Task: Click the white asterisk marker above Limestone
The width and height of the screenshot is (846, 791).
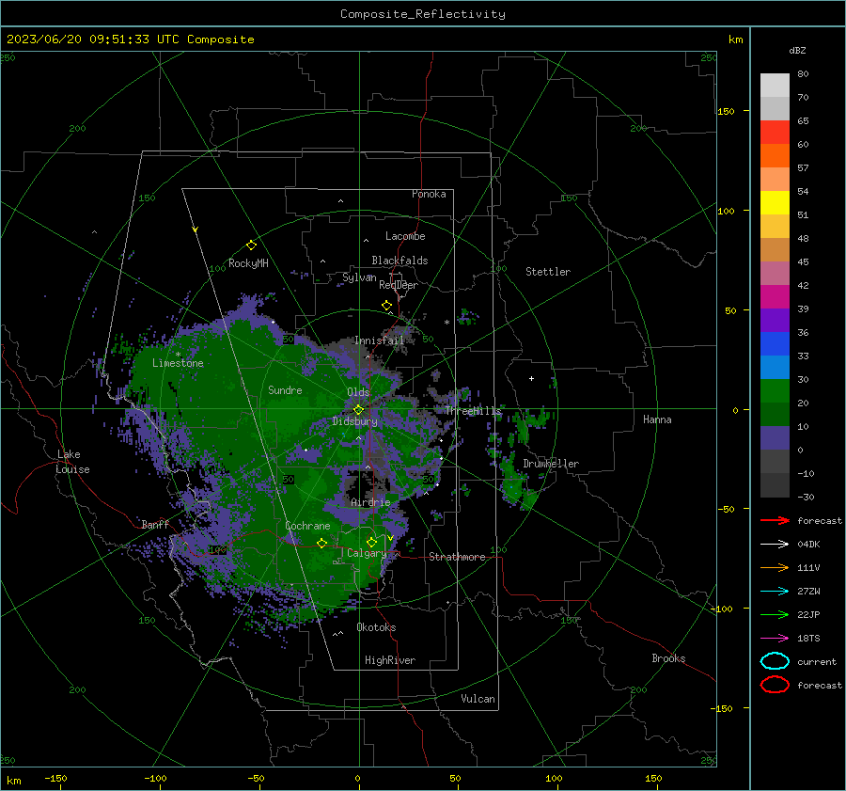Action: click(x=178, y=355)
